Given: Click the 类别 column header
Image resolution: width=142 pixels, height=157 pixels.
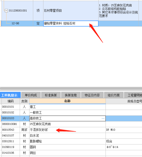Looking at the screenshot, I should click(x=24, y=101).
